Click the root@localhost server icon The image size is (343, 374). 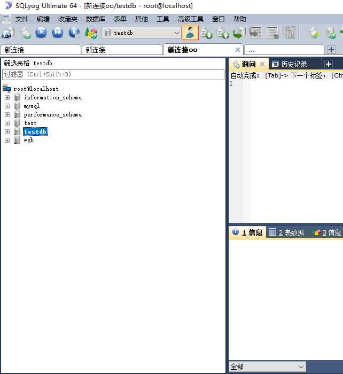coord(7,89)
